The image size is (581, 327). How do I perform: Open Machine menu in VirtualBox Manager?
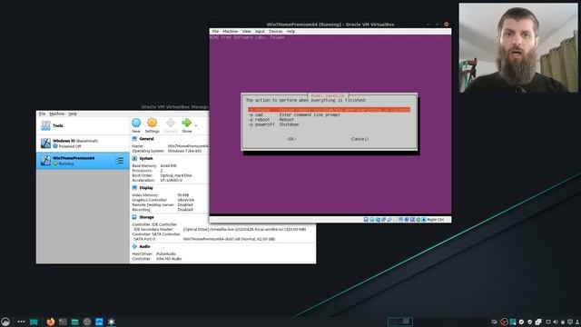pos(56,114)
